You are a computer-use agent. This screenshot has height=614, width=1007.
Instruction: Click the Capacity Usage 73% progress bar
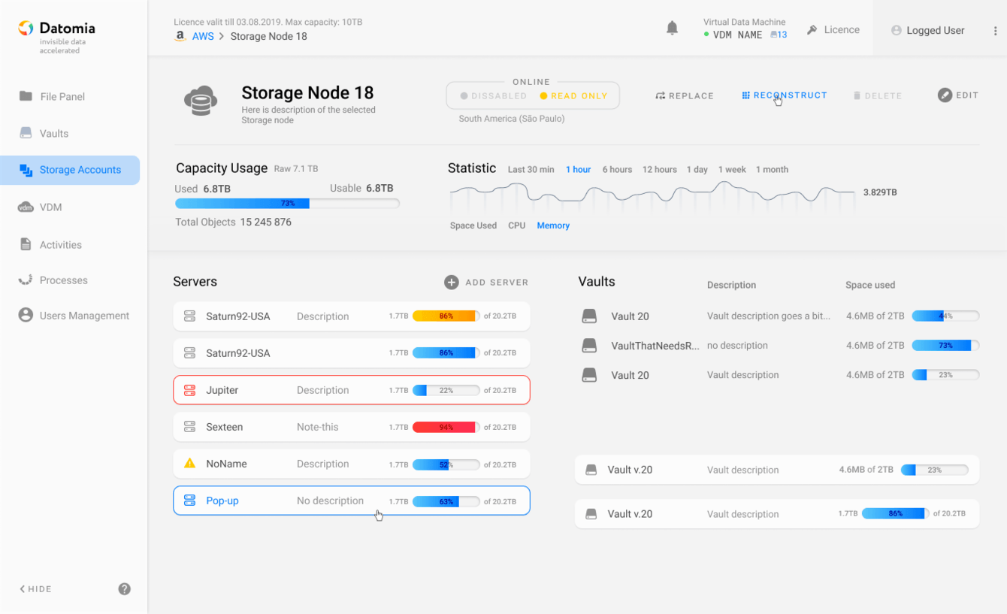[x=287, y=204]
